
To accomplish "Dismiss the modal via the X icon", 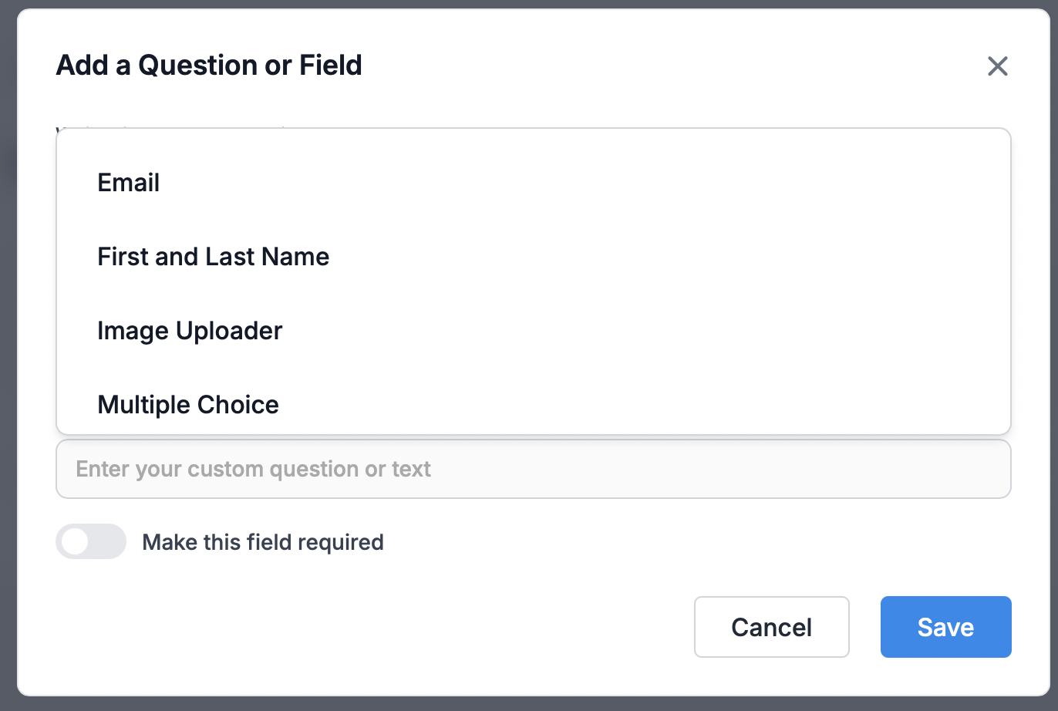I will pos(998,66).
